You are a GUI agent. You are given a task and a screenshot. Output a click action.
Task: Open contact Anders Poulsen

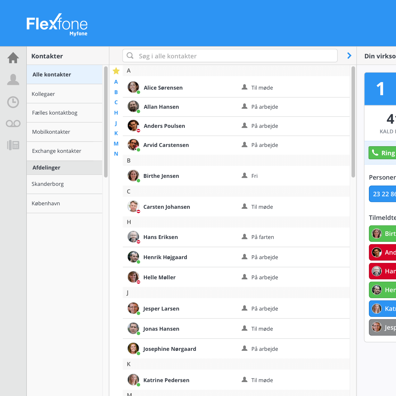point(236,126)
